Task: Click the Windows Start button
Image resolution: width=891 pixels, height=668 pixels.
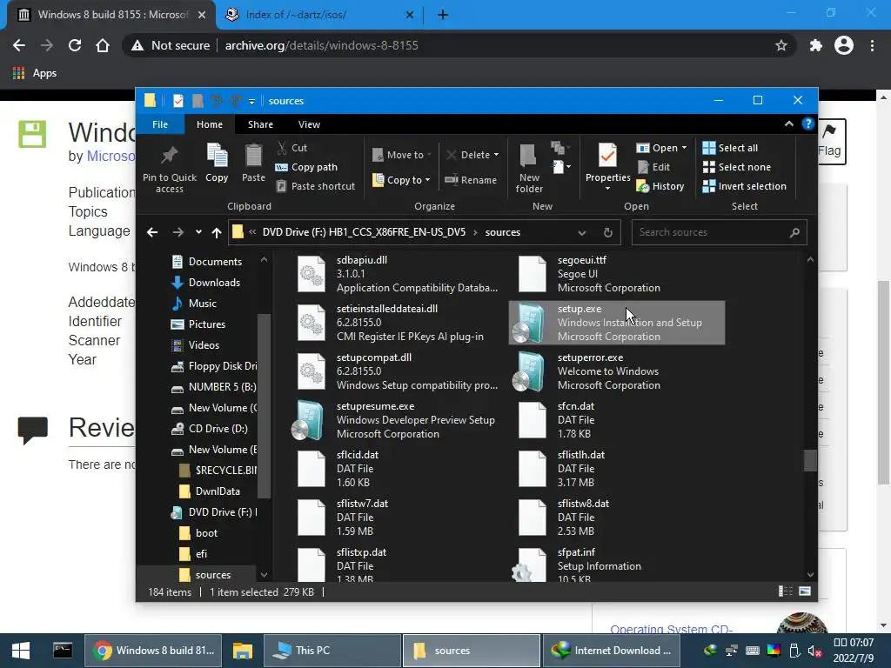Action: pos(21,651)
